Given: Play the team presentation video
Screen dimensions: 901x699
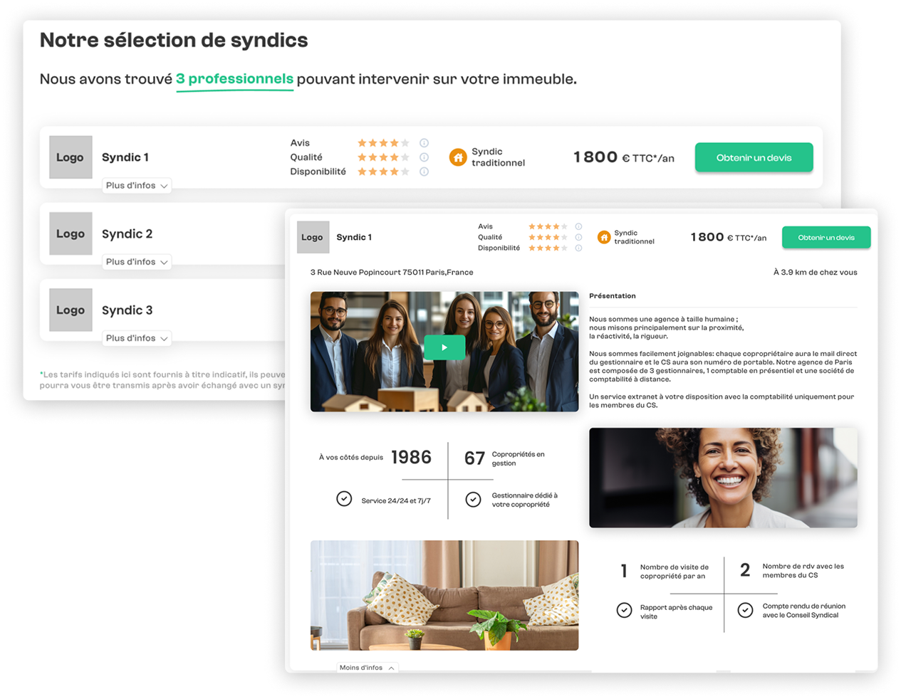Looking at the screenshot, I should click(x=444, y=348).
